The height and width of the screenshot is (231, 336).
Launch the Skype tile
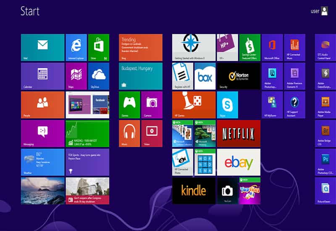(227, 105)
